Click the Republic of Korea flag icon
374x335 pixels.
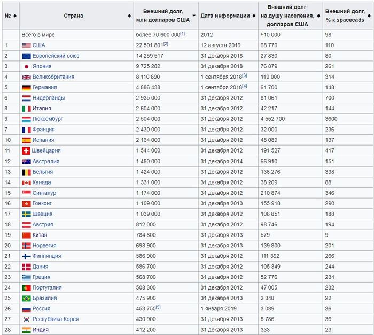(26, 319)
